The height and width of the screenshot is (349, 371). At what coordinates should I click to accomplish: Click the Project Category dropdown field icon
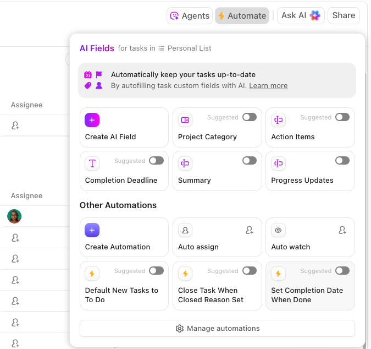point(185,120)
